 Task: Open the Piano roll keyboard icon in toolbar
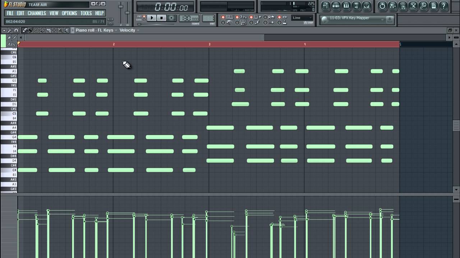(346, 6)
